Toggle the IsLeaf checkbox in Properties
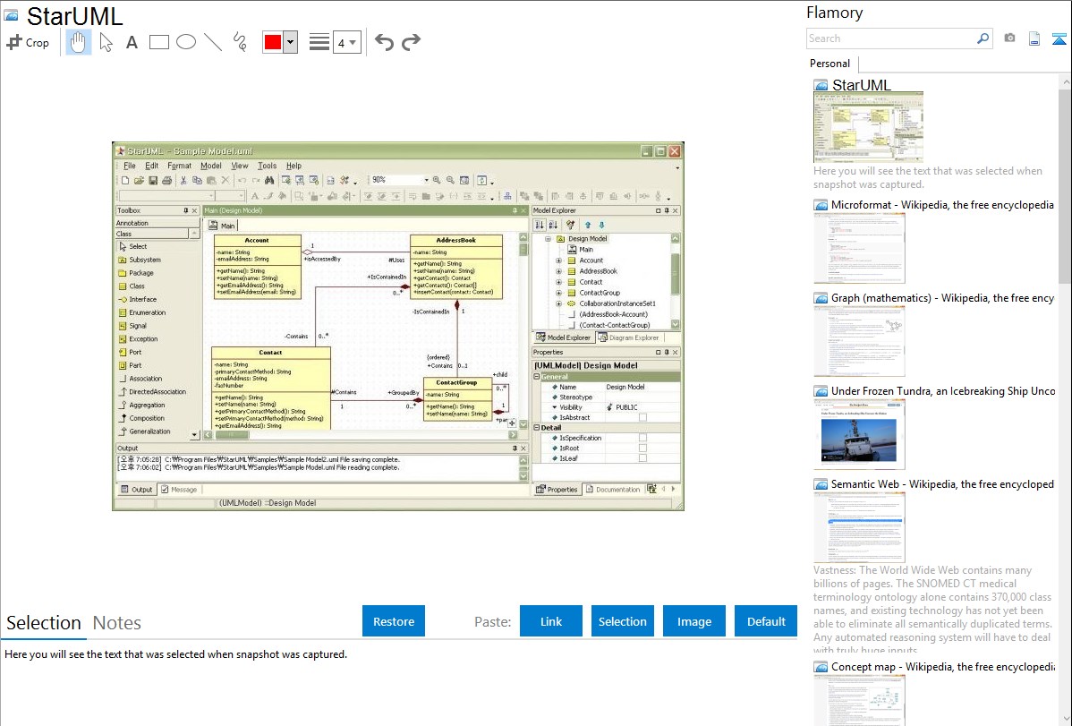 (642, 458)
